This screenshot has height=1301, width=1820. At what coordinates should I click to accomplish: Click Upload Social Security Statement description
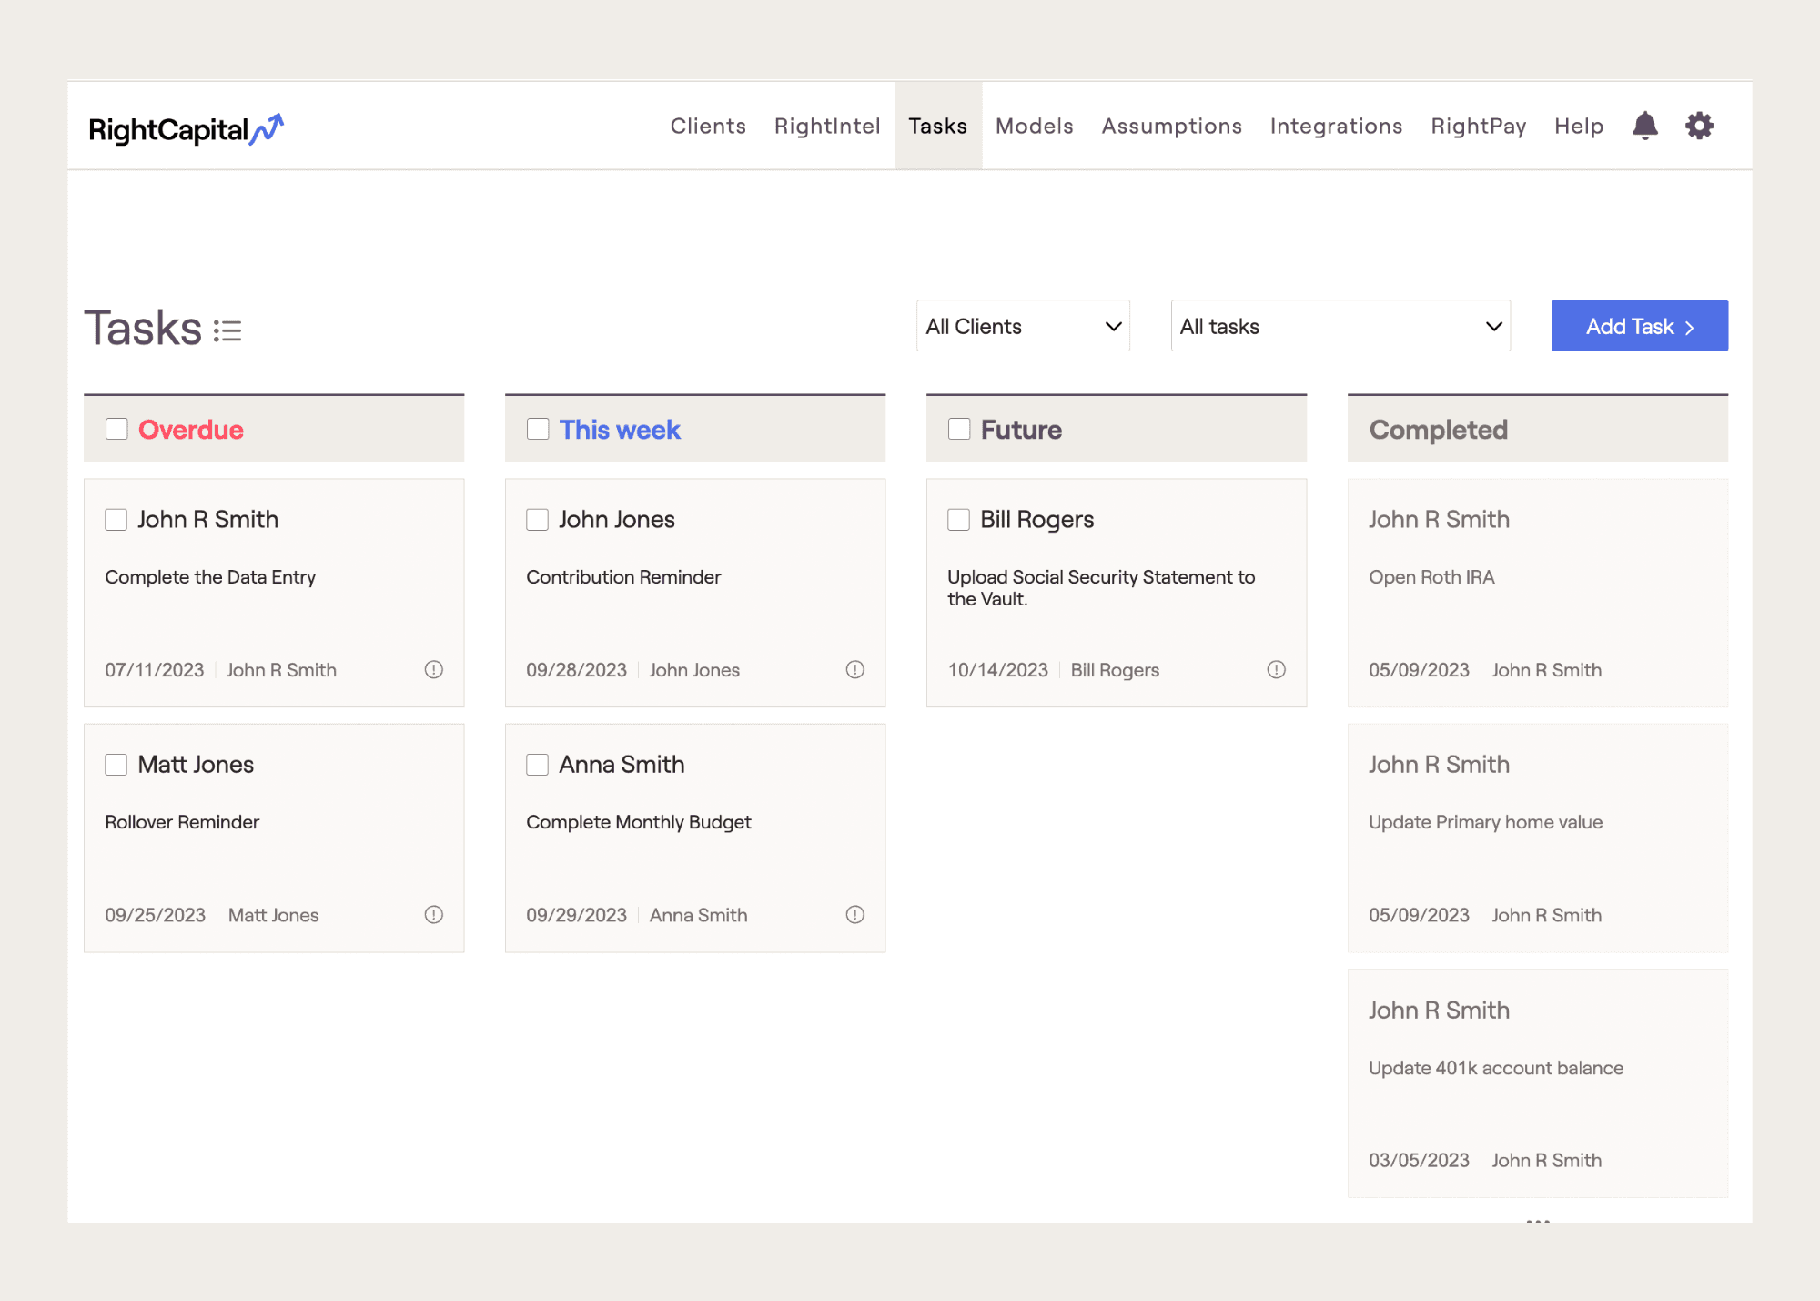(x=1101, y=588)
